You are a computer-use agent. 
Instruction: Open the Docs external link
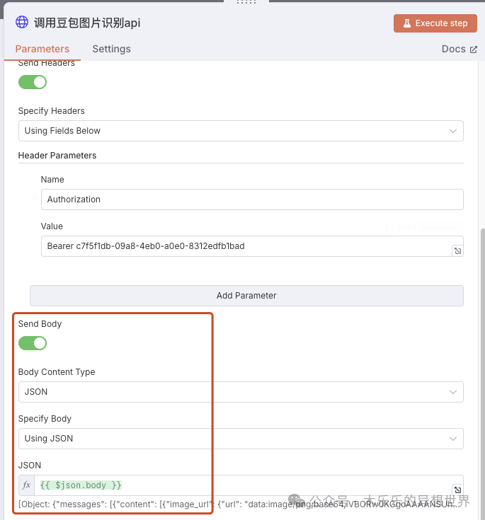tap(460, 49)
